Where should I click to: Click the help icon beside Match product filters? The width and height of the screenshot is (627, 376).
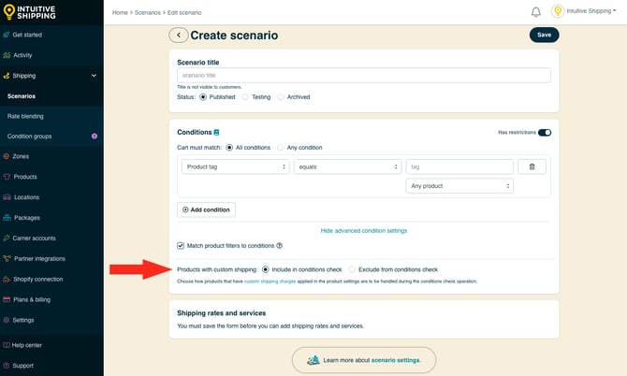tap(279, 246)
